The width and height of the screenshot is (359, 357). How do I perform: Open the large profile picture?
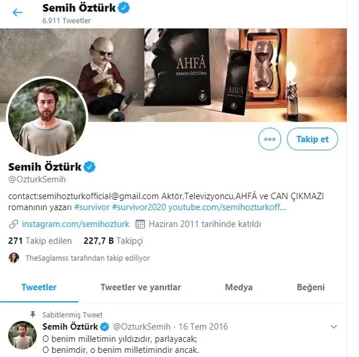click(47, 117)
